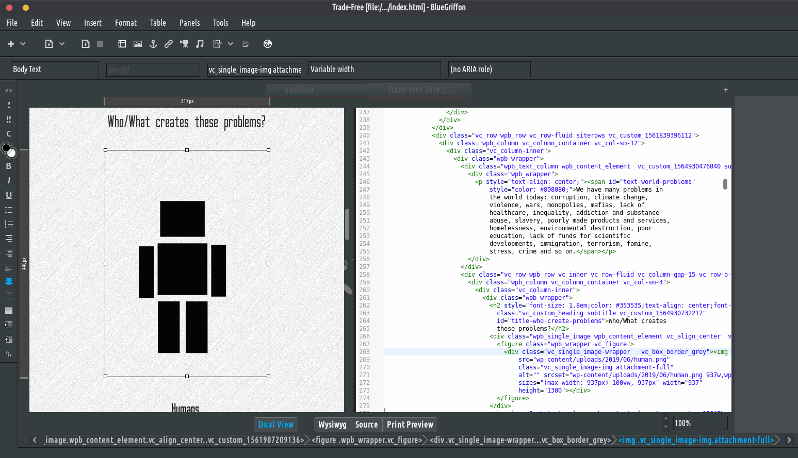The image size is (798, 458).
Task: Open the no ARIA role dropdown
Action: click(x=489, y=69)
